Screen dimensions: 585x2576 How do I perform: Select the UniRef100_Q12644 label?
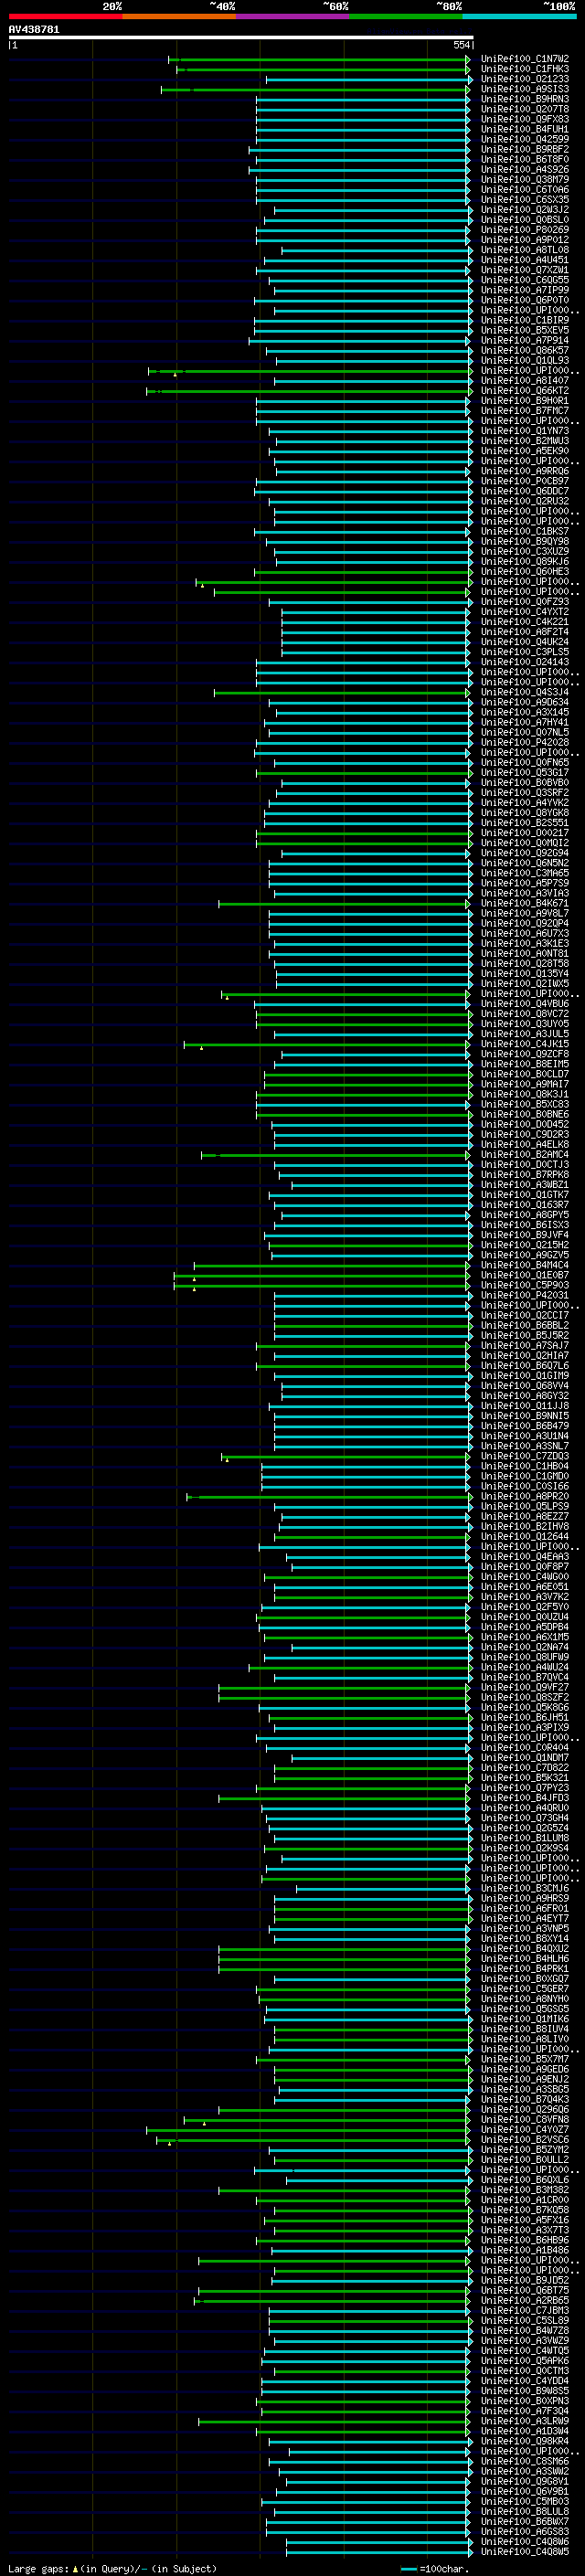pos(524,1536)
